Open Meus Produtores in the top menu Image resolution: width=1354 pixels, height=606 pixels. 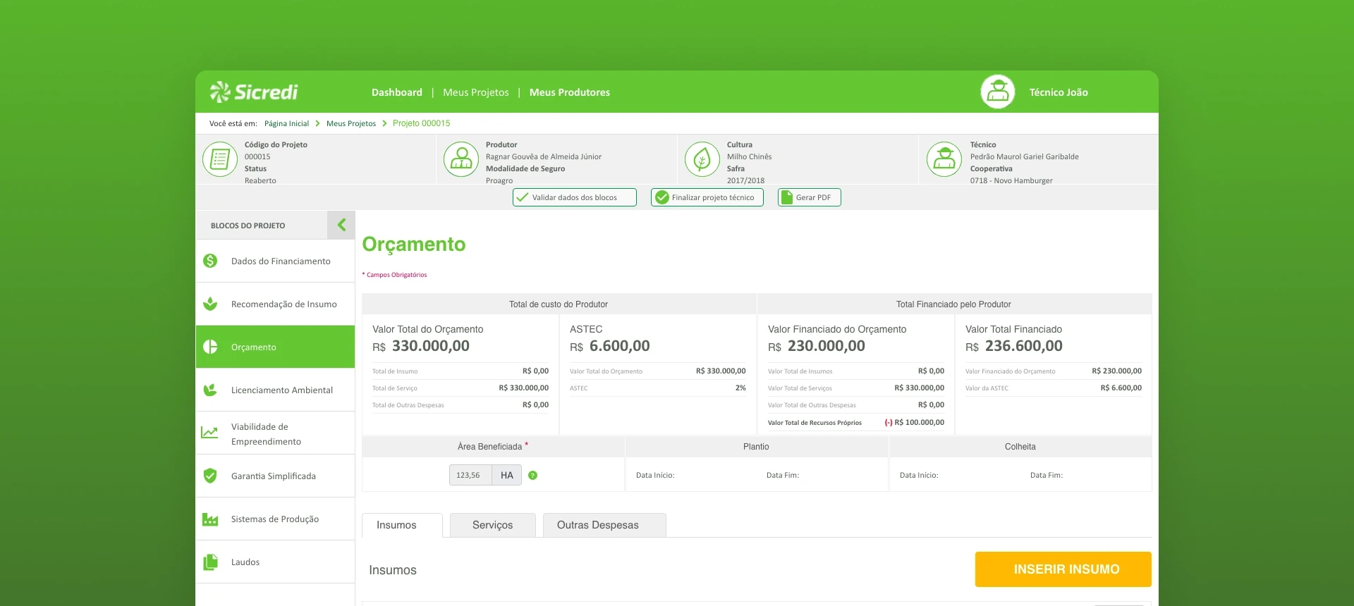click(570, 92)
